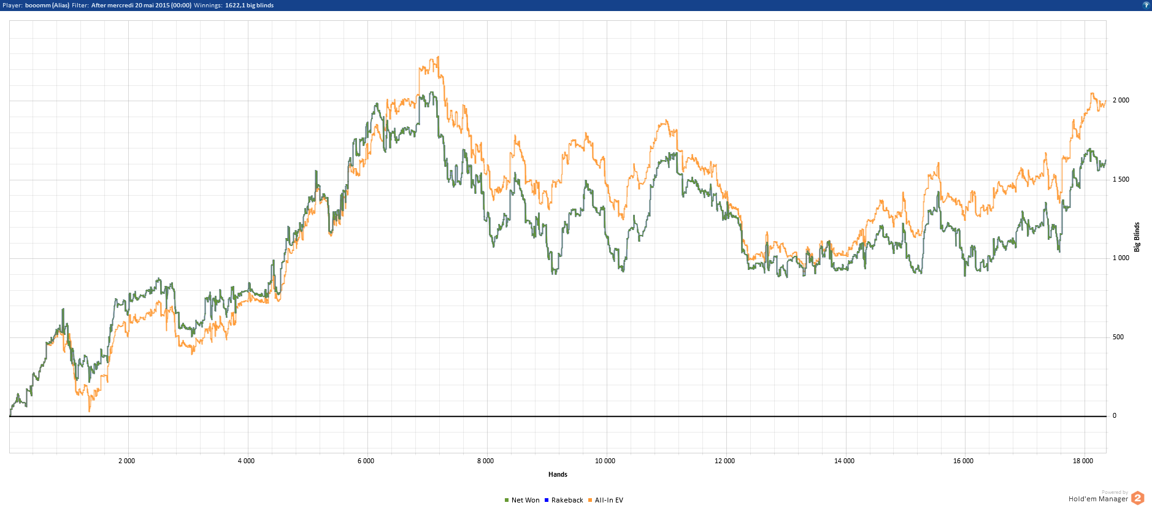Image resolution: width=1152 pixels, height=508 pixels.
Task: Click the "Hands" x-axis title
Action: coord(558,474)
